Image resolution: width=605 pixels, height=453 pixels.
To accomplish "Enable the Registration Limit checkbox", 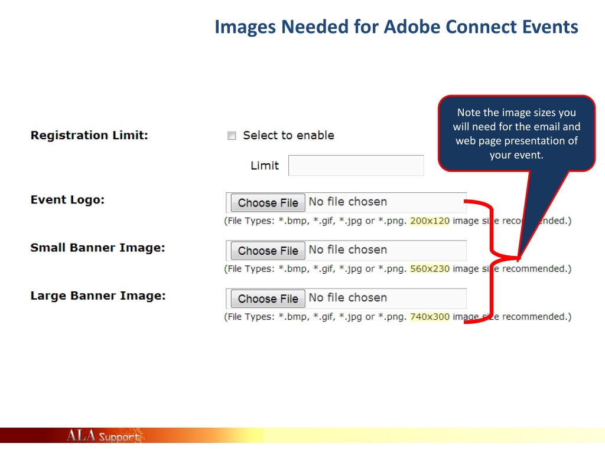I will (232, 136).
